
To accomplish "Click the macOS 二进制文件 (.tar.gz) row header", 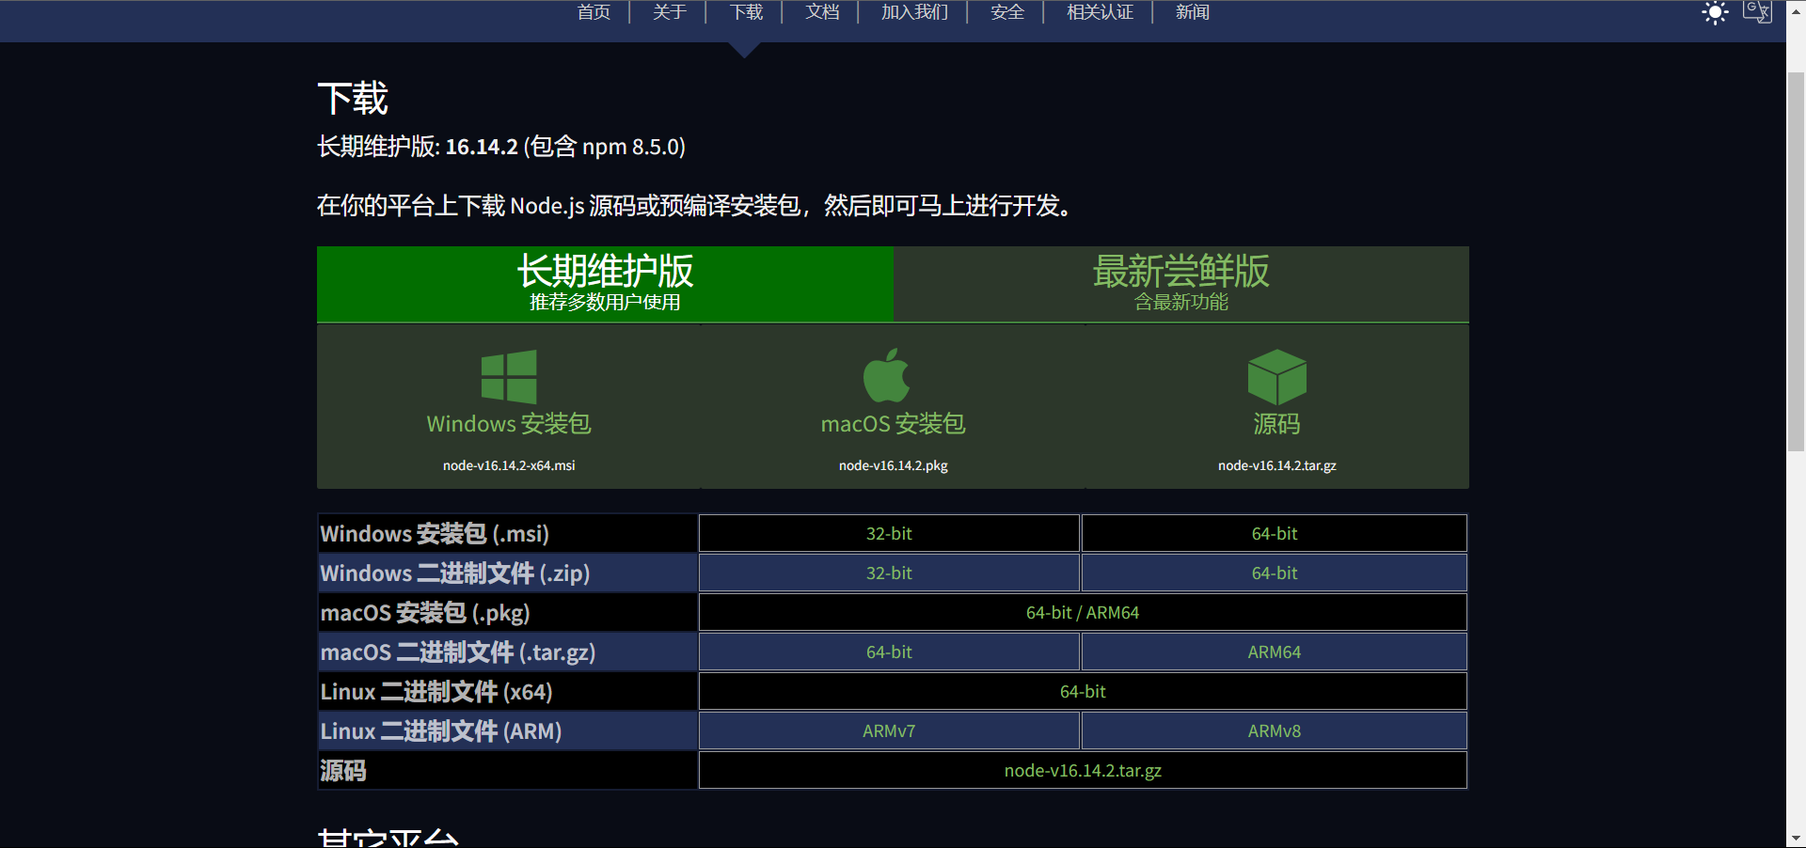I will tap(508, 652).
